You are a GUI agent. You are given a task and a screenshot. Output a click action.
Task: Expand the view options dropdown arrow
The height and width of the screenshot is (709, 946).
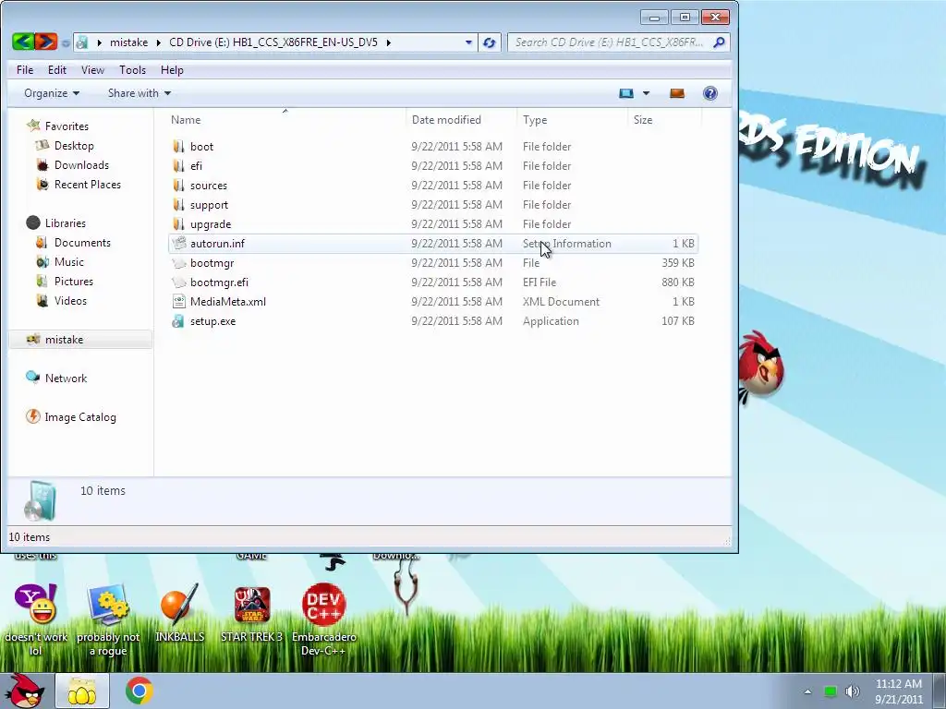646,93
